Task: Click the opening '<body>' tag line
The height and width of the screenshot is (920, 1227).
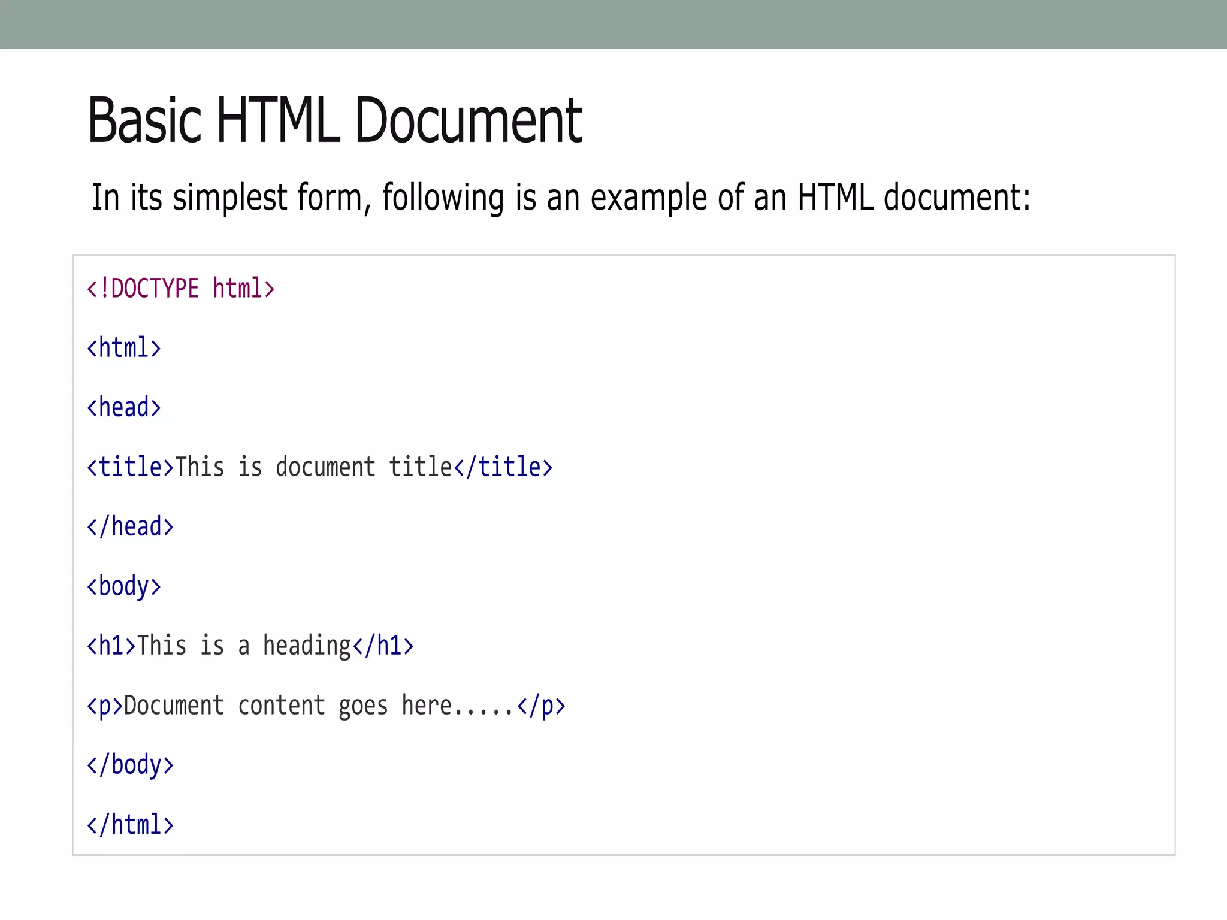Action: 124,586
